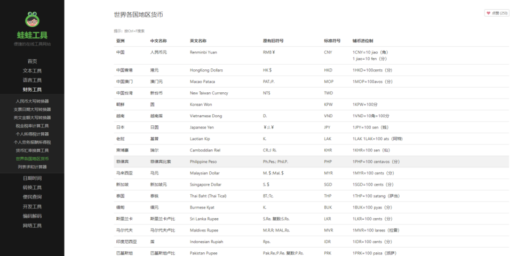Click the frog logo icon

33,19
